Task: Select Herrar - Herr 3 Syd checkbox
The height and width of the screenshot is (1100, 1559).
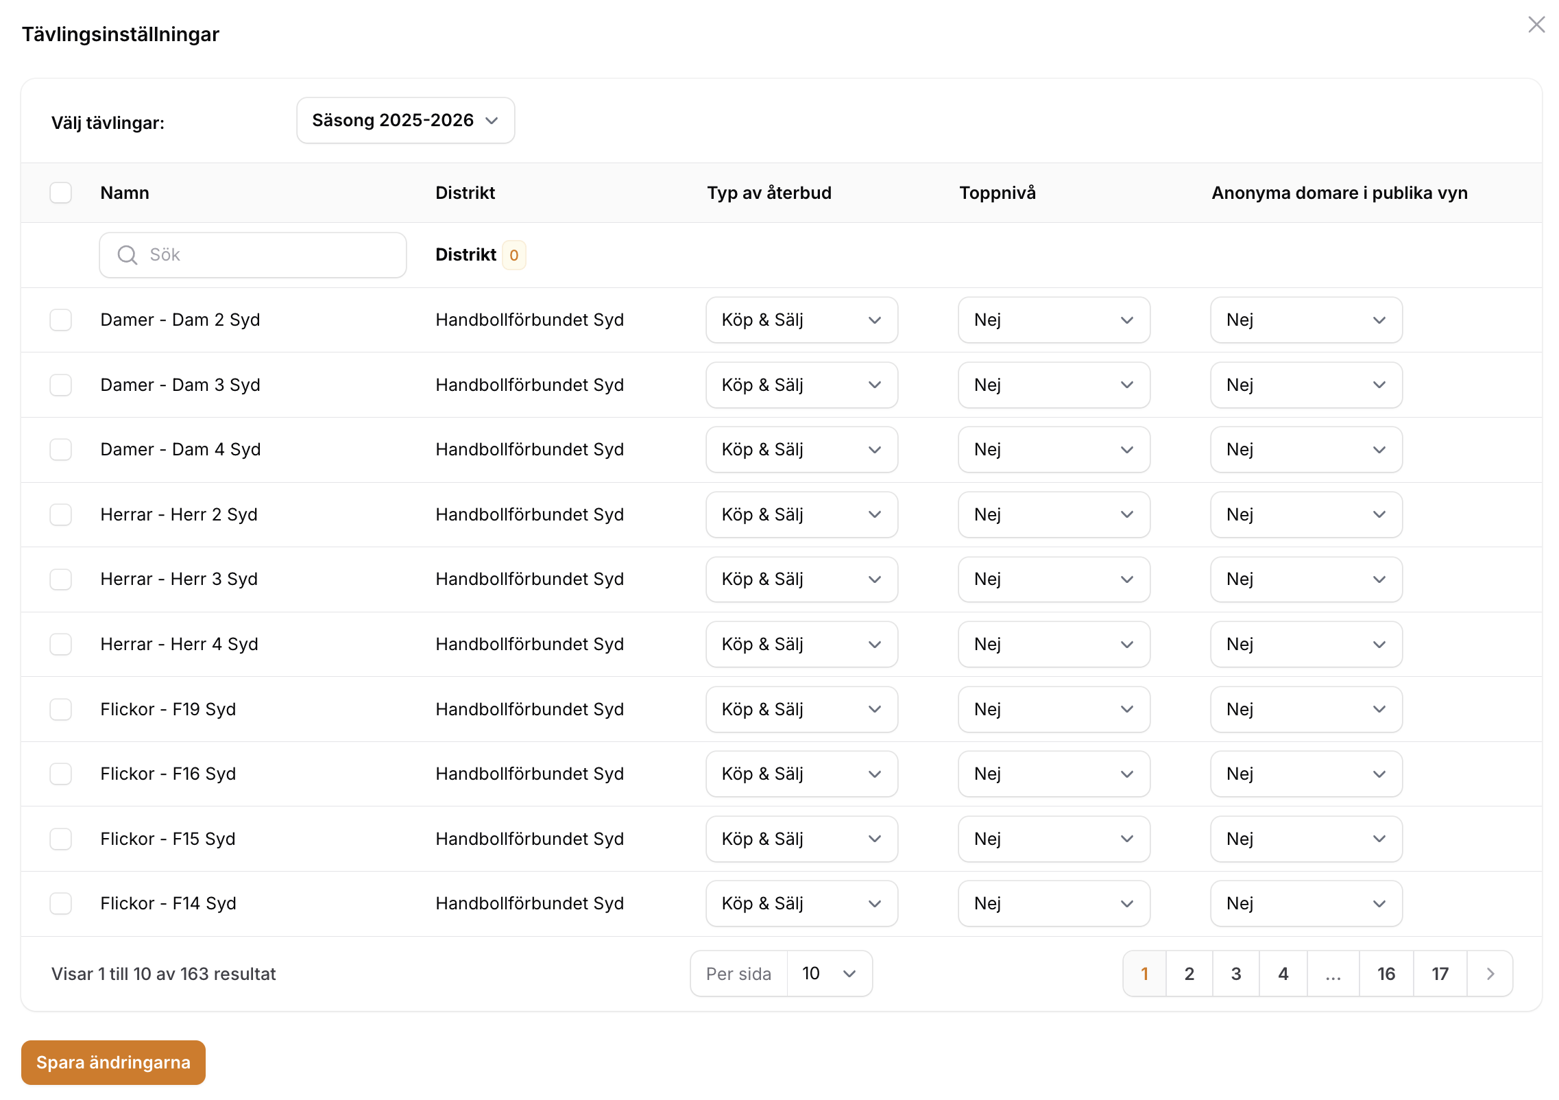Action: point(61,579)
